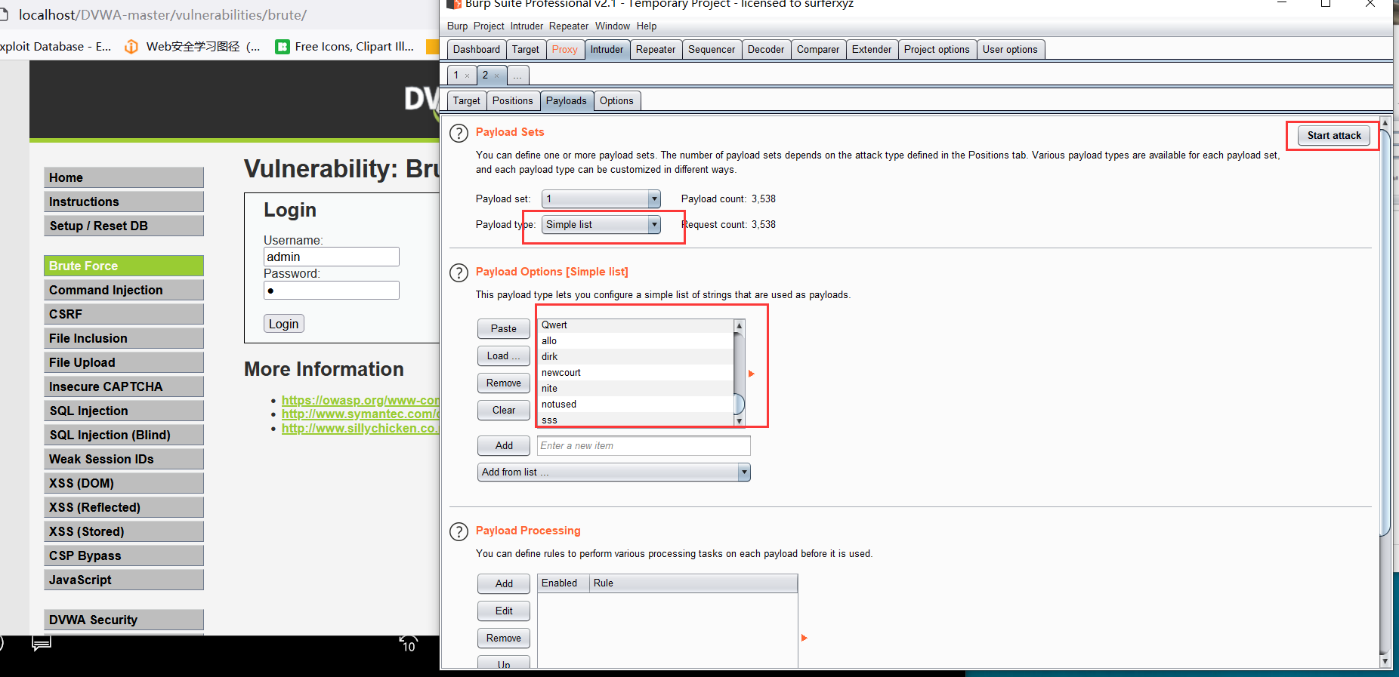The height and width of the screenshot is (677, 1399).
Task: Open DVWA Home page
Action: pos(124,177)
